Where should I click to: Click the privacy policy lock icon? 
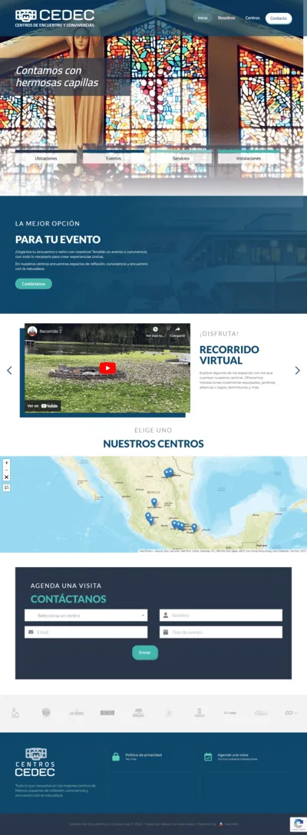[x=116, y=757]
